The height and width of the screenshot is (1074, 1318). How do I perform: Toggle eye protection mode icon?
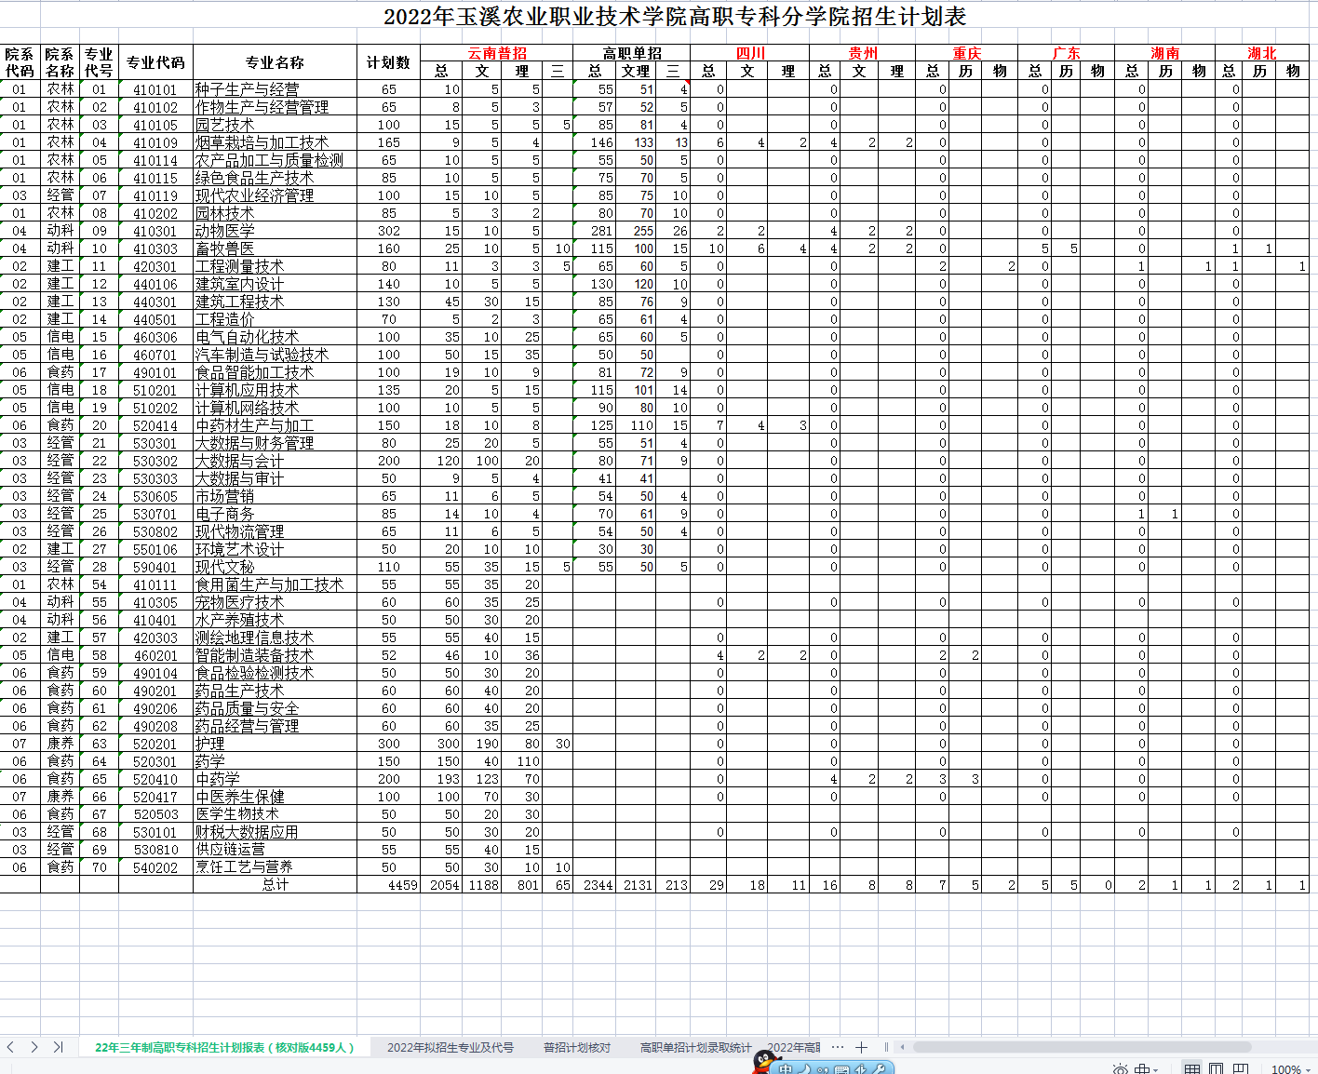[1121, 1069]
